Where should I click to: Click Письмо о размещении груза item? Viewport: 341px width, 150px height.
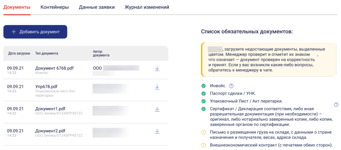[x=271, y=135]
